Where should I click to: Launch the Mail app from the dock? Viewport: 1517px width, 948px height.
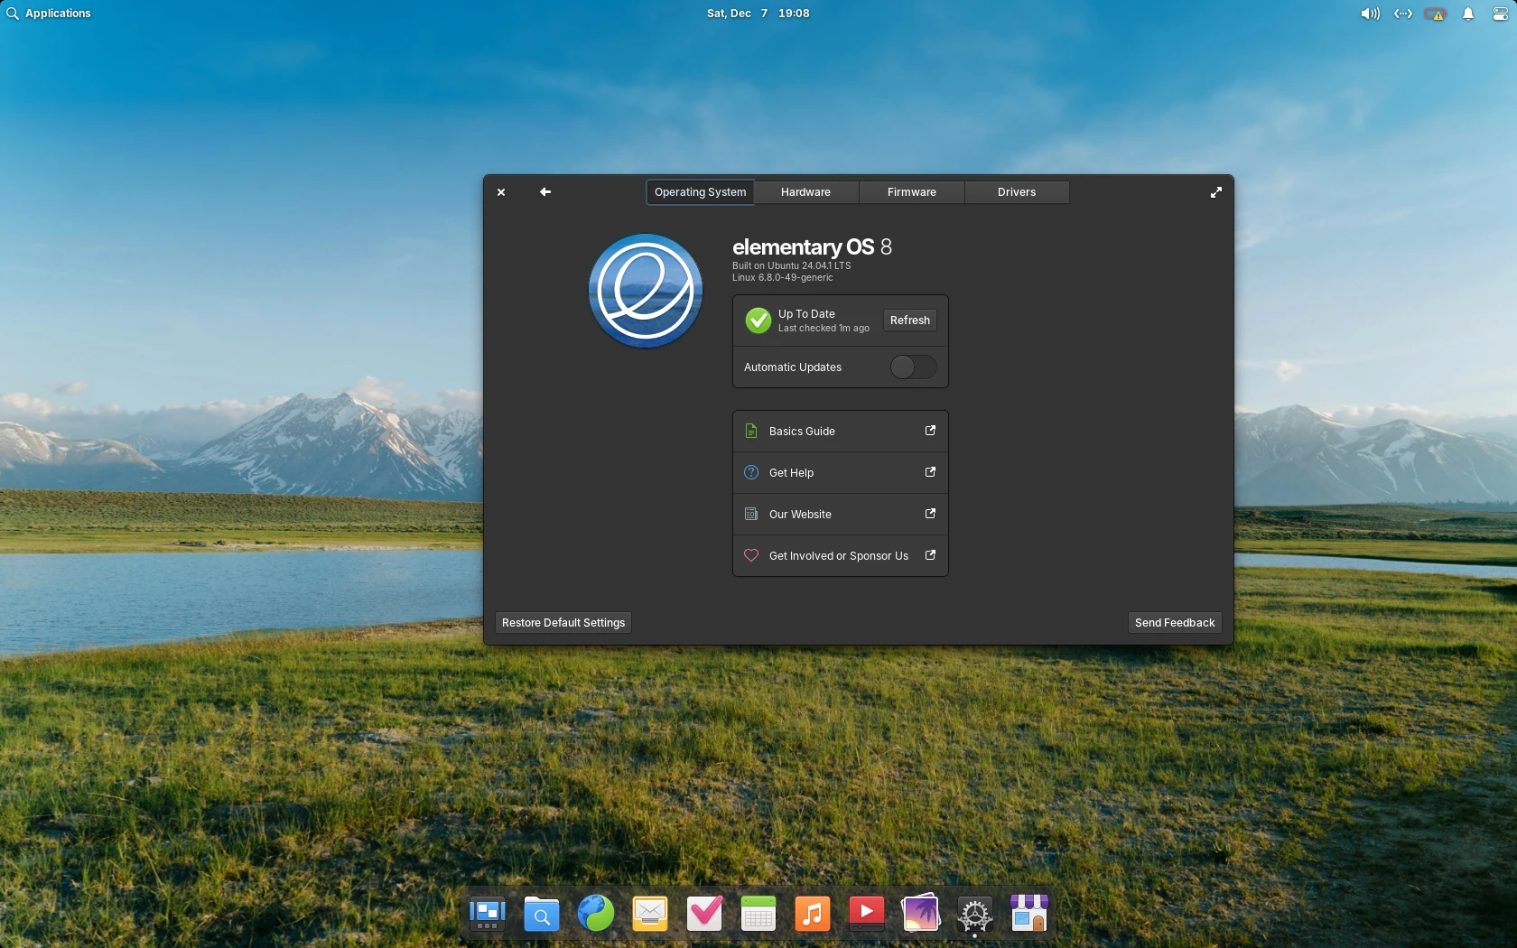tap(649, 914)
